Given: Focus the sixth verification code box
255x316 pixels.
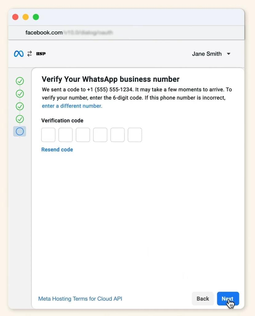Looking at the screenshot, I should (135, 135).
